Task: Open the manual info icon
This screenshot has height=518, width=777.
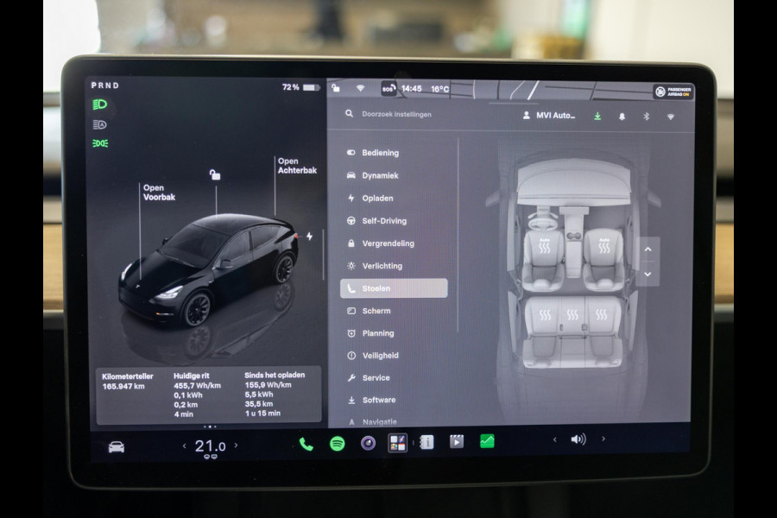Action: (426, 442)
